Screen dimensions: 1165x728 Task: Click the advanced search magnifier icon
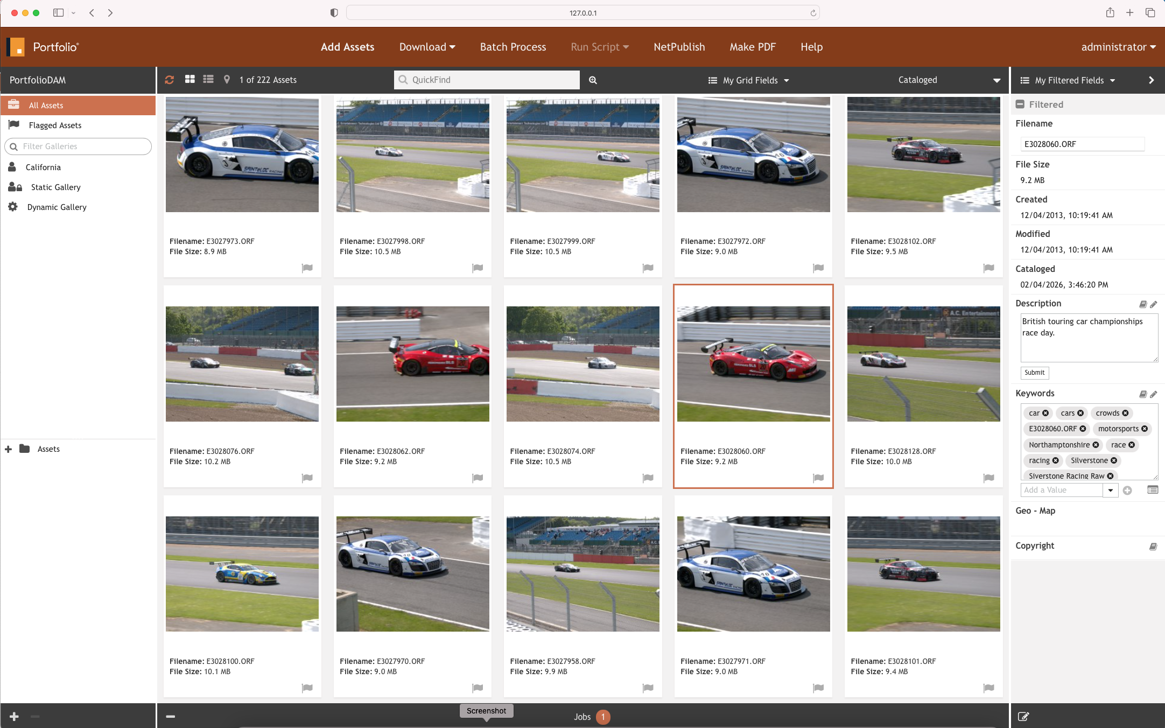point(593,80)
